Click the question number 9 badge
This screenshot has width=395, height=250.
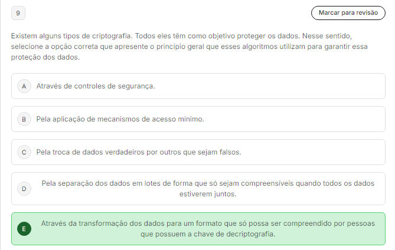(18, 12)
